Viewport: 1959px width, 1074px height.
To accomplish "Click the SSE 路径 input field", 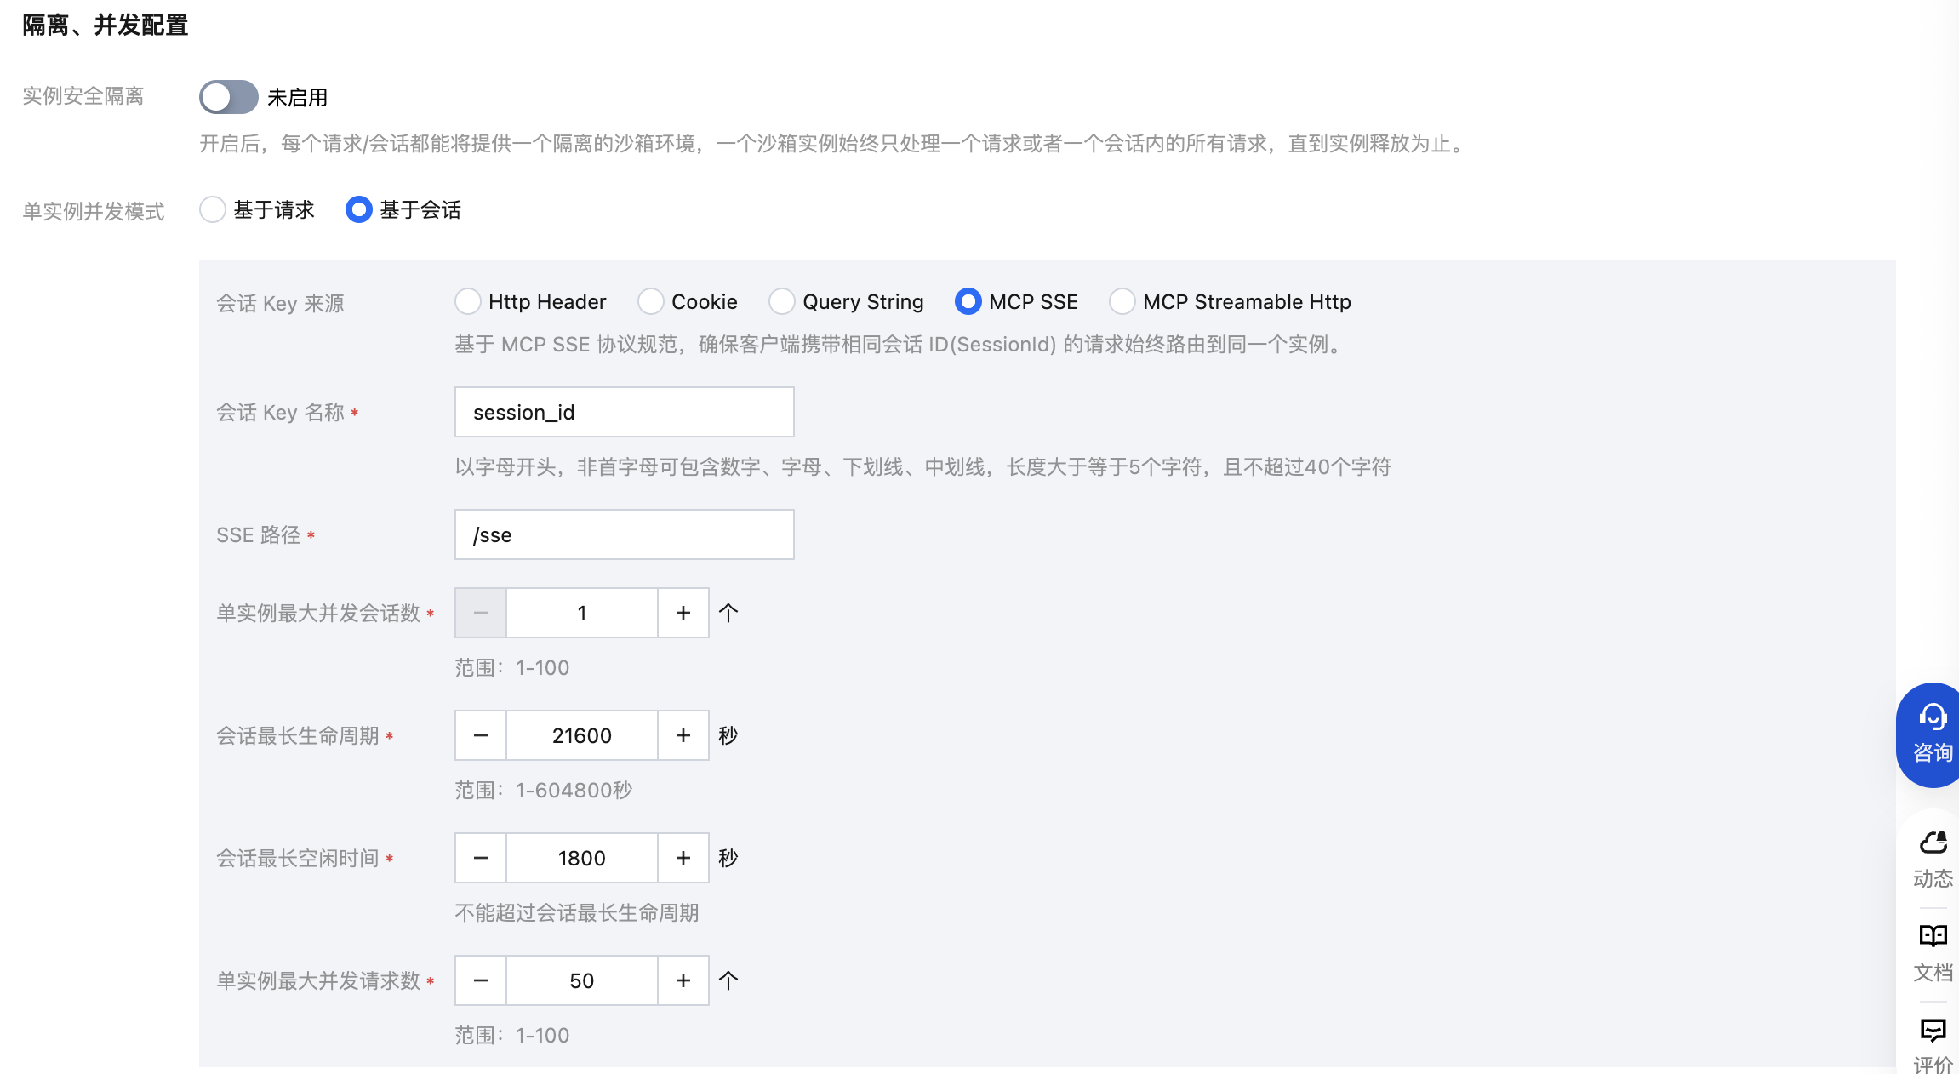I will (x=624, y=534).
